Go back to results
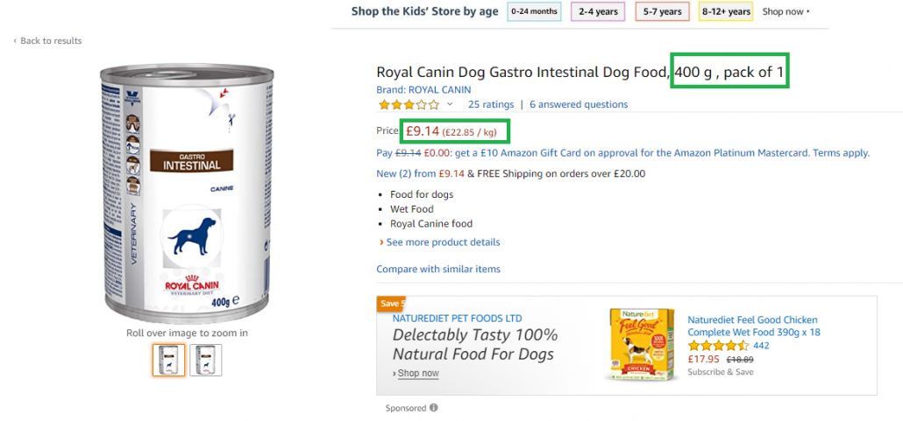This screenshot has width=903, height=421. tap(48, 41)
